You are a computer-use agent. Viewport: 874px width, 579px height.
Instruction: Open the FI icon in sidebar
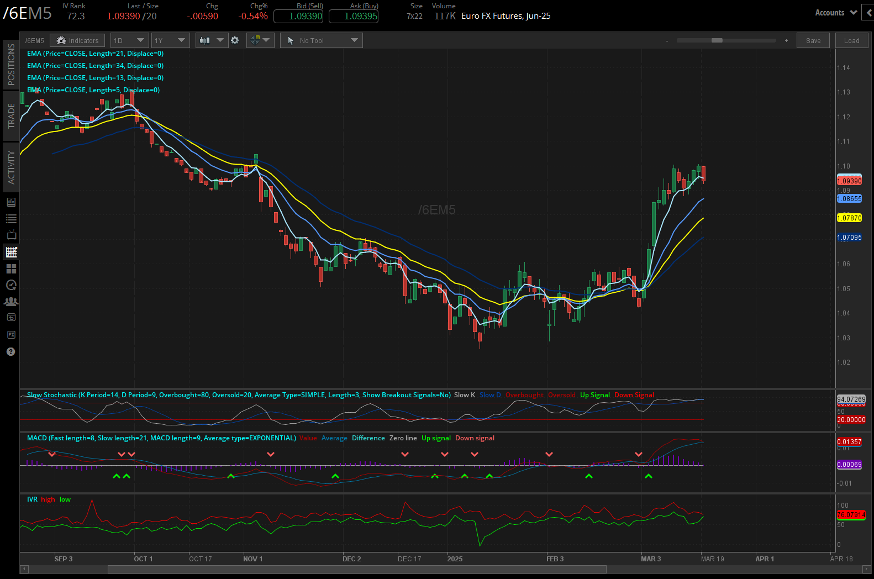pos(11,334)
